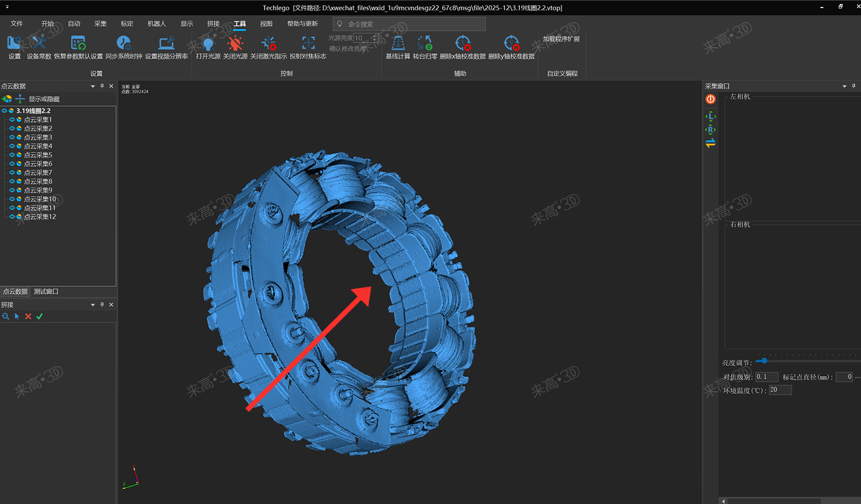861x504 pixels.
Task: Click the 环境温度 input field
Action: [780, 390]
